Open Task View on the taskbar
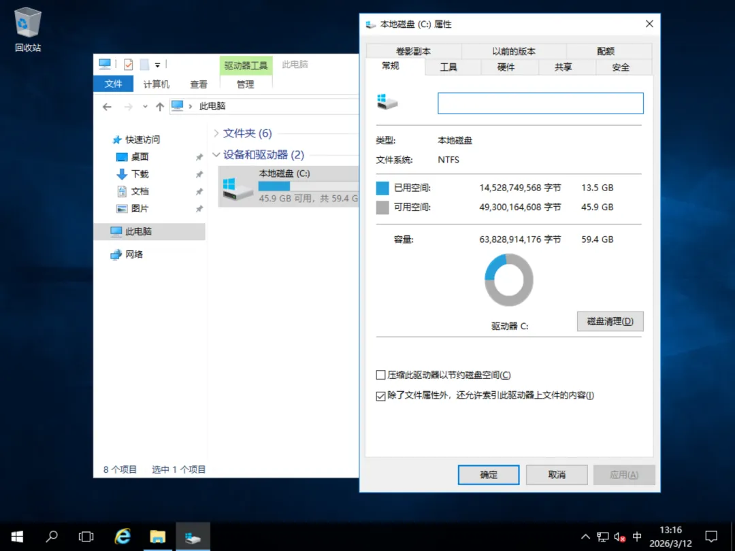The image size is (735, 551). click(x=86, y=537)
